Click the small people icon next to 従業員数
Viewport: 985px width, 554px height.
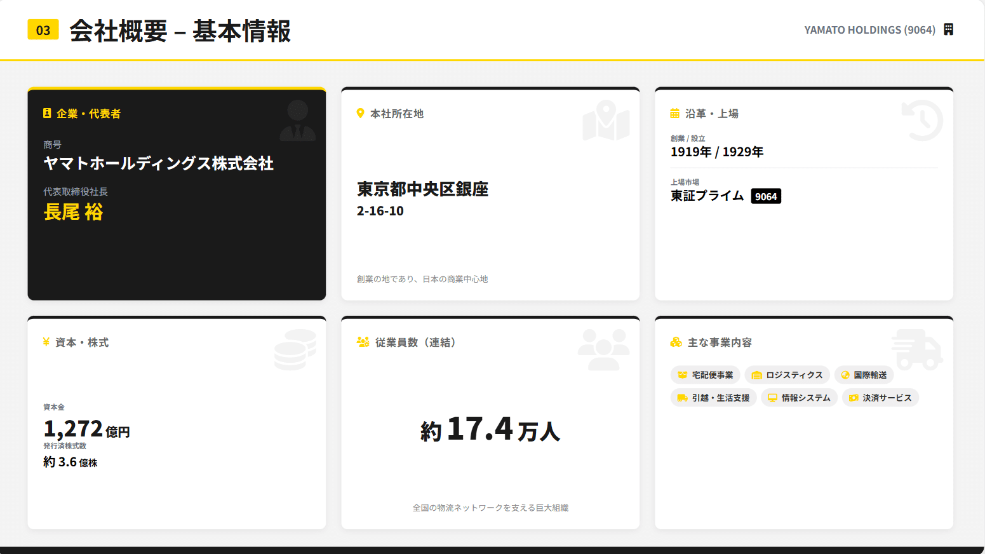[363, 342]
